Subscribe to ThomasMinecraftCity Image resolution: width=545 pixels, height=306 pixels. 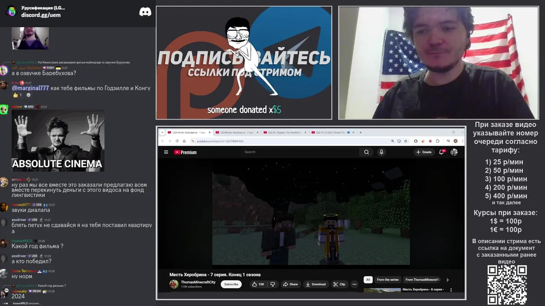pos(231,284)
